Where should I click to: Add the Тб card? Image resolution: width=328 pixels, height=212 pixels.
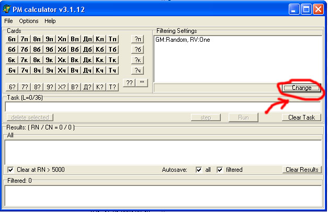[112, 50]
